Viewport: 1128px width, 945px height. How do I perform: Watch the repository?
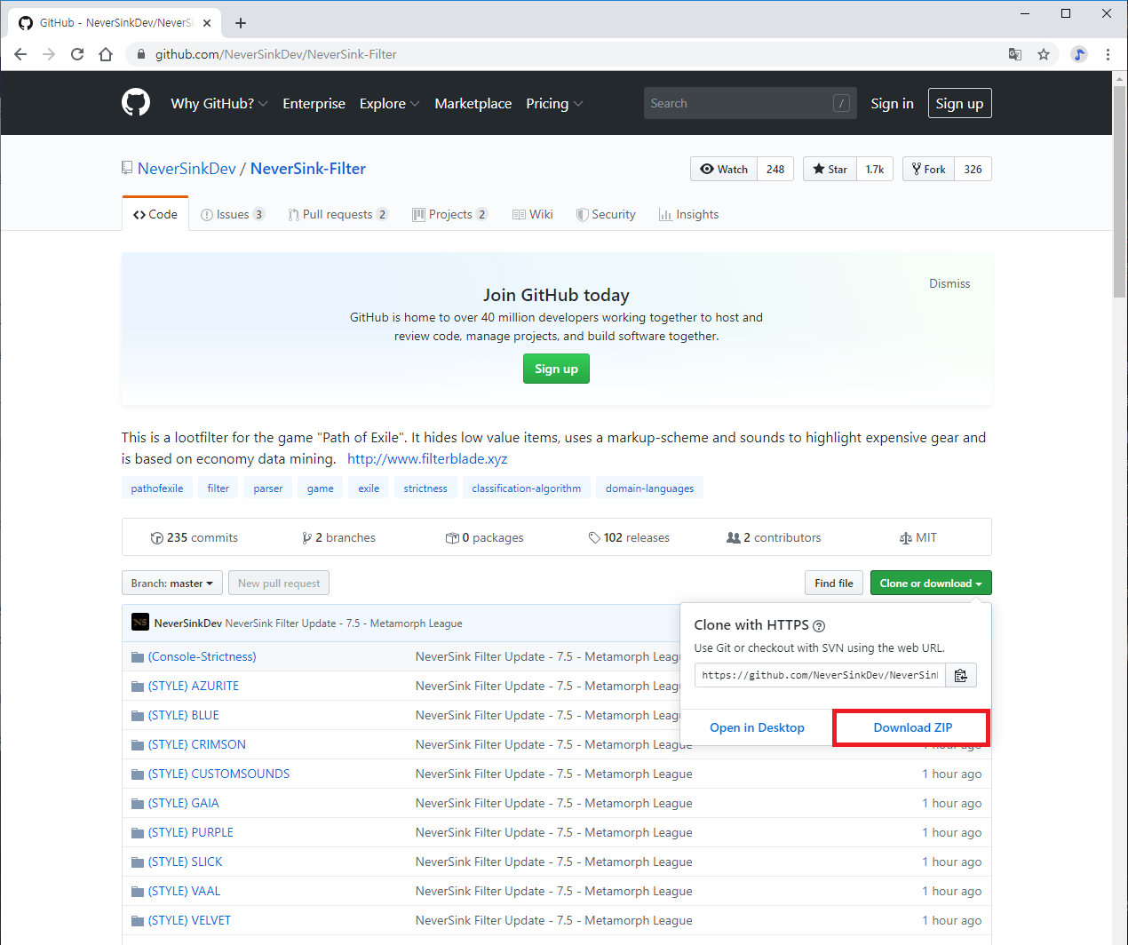[x=724, y=169]
